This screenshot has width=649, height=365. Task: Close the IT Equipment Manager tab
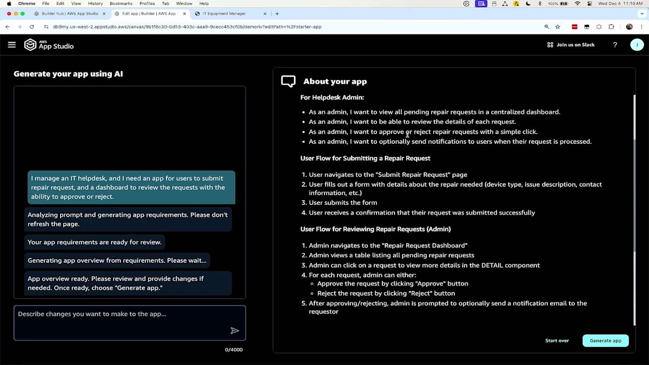pyautogui.click(x=265, y=14)
